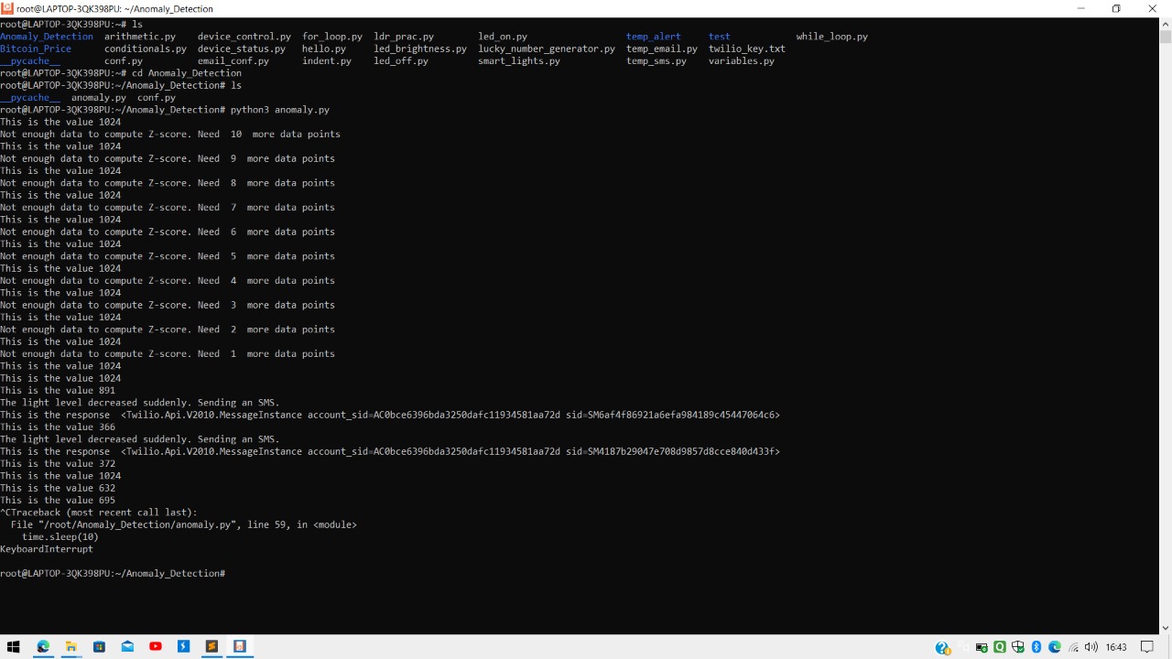Open the clock showing 16:43
The height and width of the screenshot is (659, 1172).
(1116, 647)
